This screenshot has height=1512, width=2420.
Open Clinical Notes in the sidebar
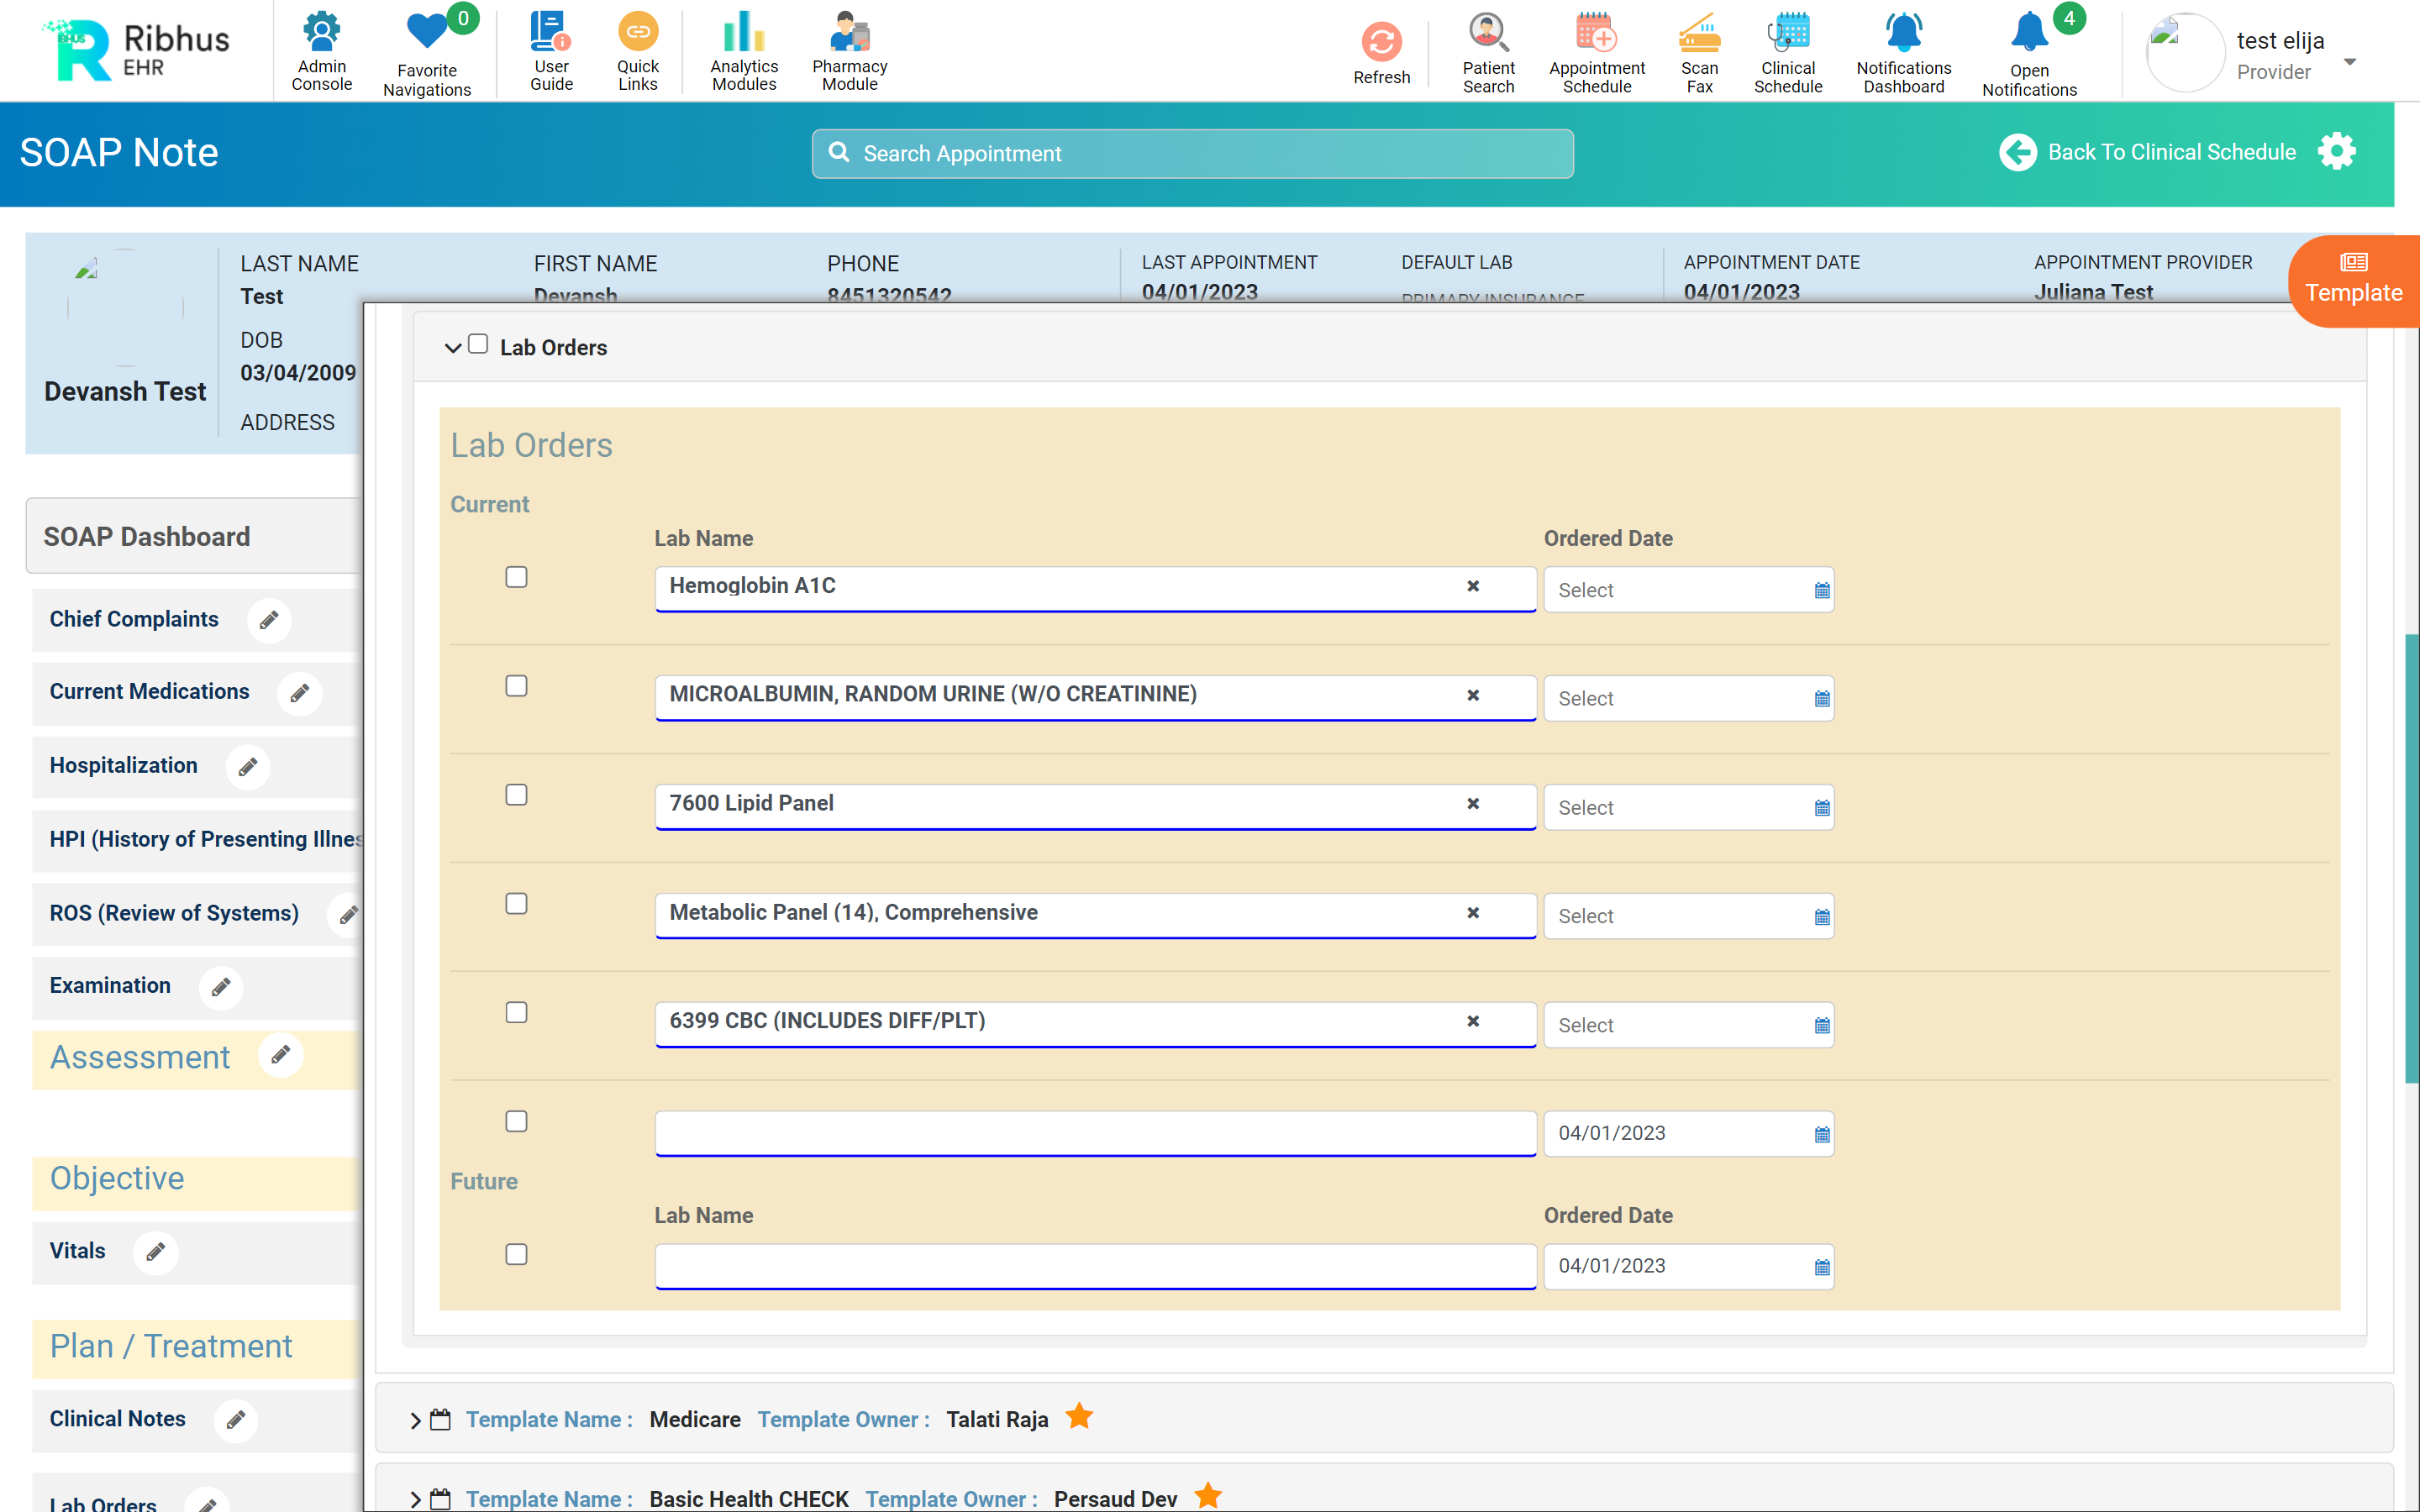[118, 1419]
